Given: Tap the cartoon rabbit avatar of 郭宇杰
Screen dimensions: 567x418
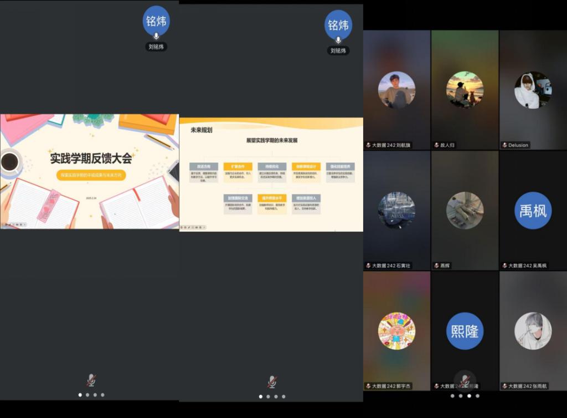Looking at the screenshot, I should (396, 331).
